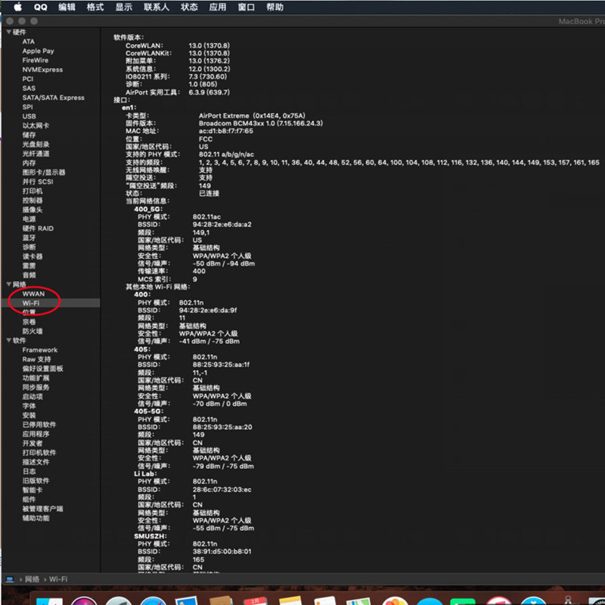Select 电源 in the sidebar
605x605 pixels.
(29, 219)
